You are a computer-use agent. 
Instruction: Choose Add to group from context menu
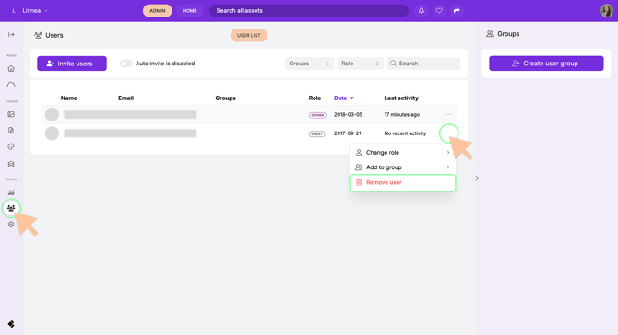point(402,167)
